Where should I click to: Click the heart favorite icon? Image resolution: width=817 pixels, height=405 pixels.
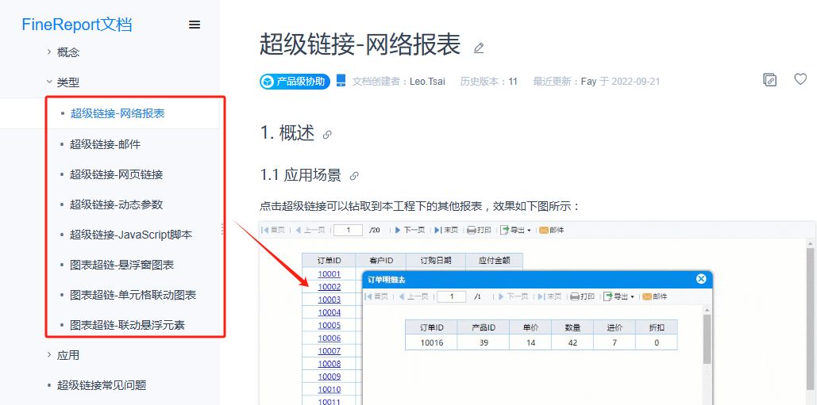tap(800, 79)
